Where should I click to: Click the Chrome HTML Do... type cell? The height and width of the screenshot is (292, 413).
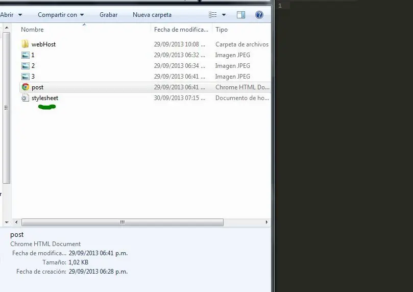pyautogui.click(x=242, y=87)
